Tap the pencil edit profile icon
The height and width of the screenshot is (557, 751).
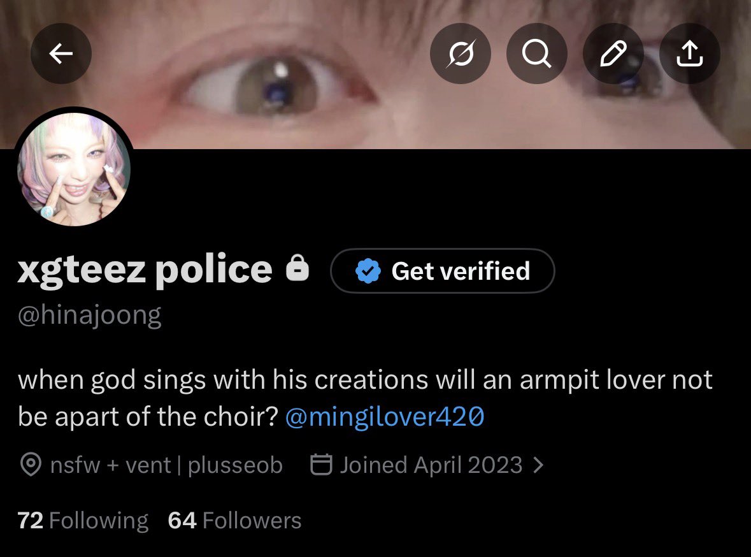pos(613,53)
